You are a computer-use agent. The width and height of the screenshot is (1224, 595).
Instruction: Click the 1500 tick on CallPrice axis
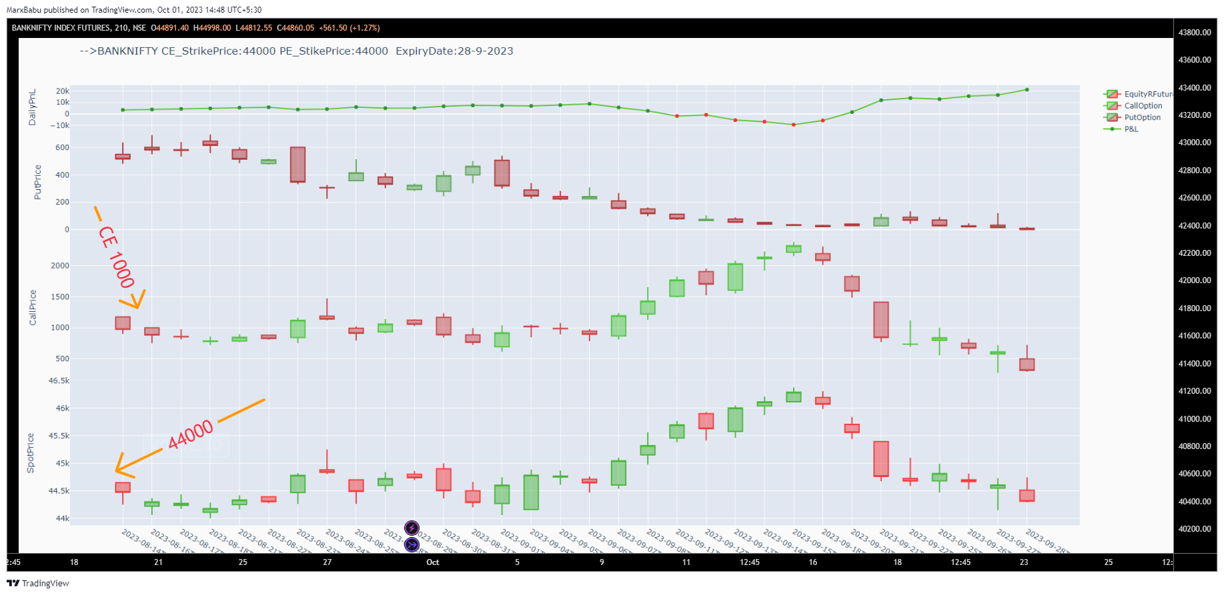pos(60,297)
